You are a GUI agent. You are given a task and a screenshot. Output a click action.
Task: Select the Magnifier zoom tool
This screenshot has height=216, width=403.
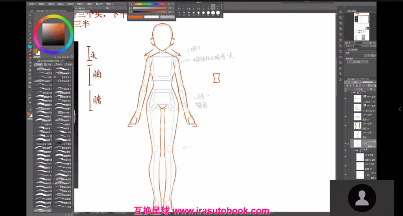30,15
